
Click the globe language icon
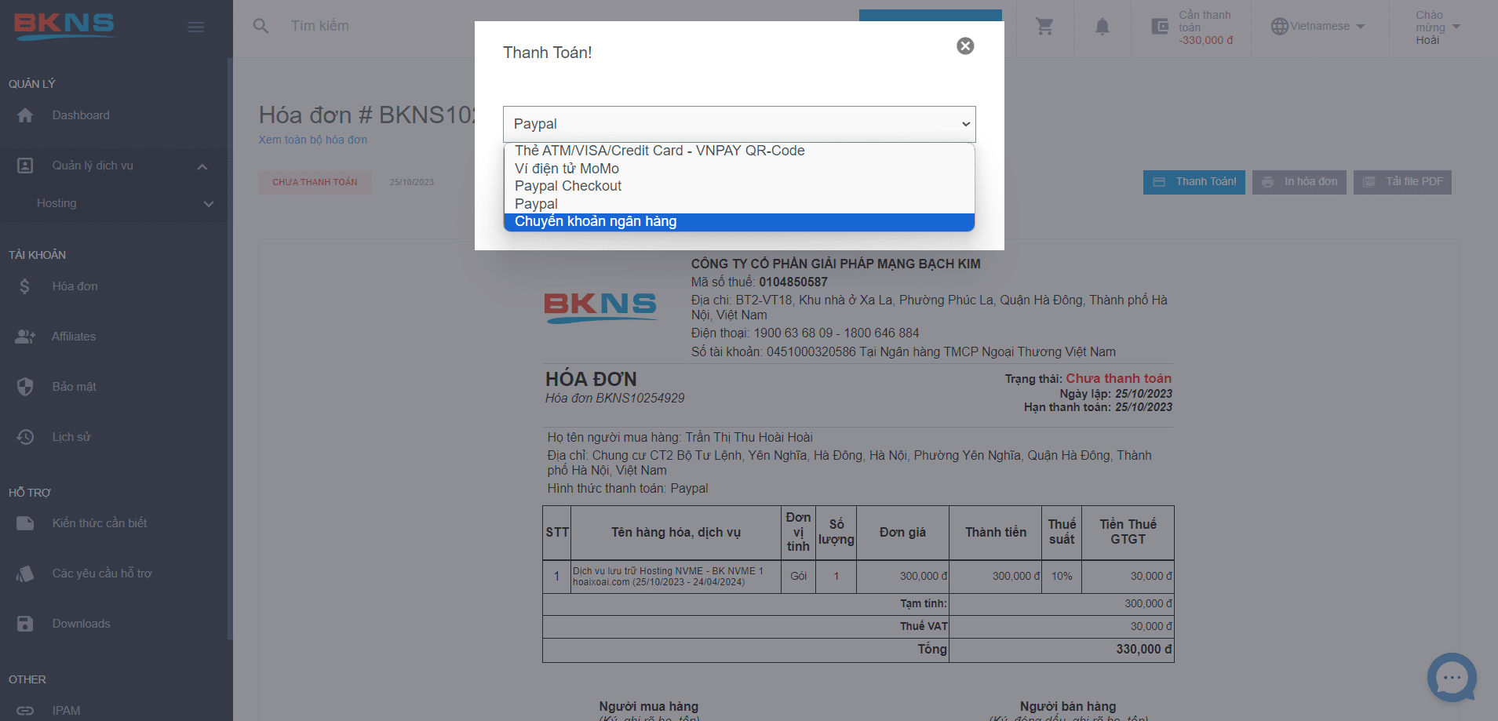pos(1280,27)
